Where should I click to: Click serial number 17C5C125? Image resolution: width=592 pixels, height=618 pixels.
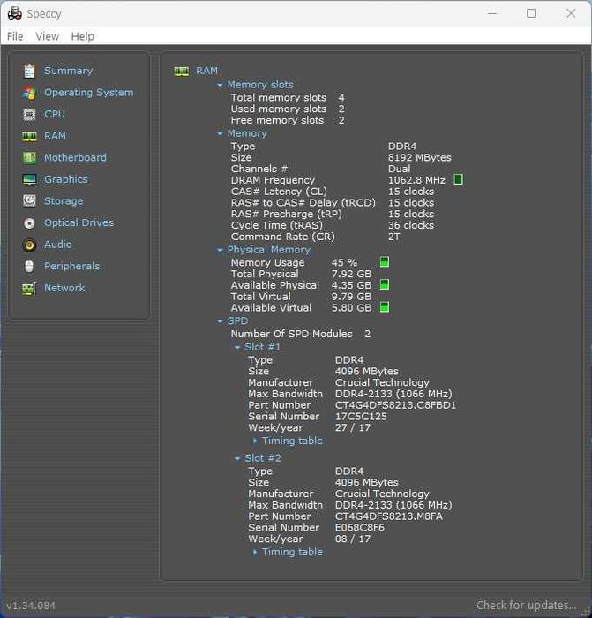point(361,417)
